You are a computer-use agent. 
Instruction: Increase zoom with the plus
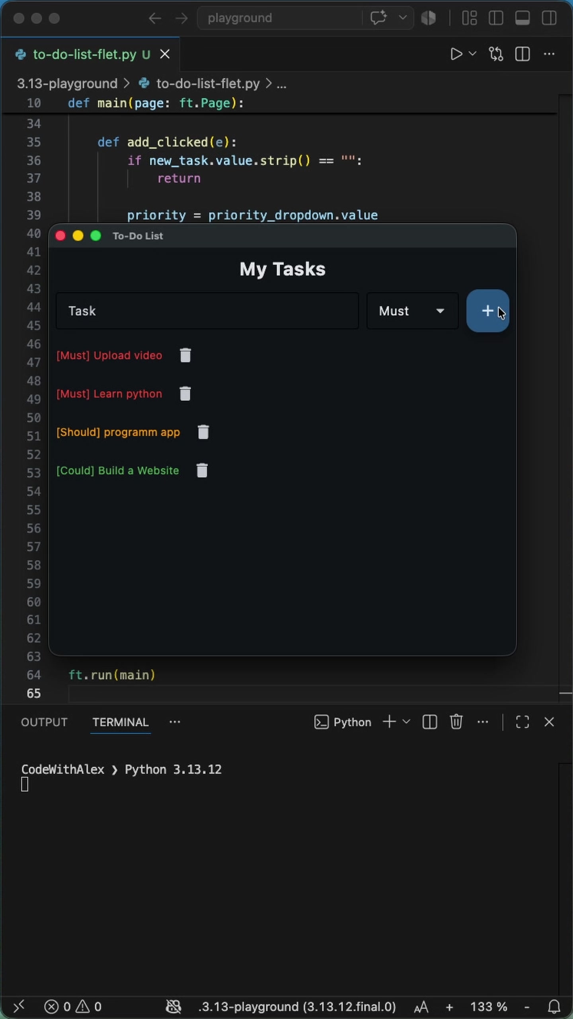pyautogui.click(x=449, y=1007)
